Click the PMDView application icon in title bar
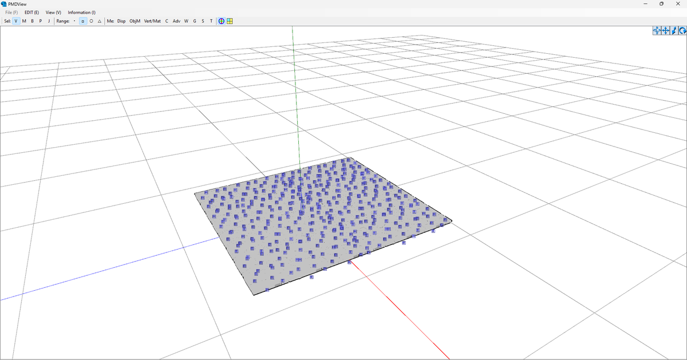The width and height of the screenshot is (687, 360). (4, 4)
